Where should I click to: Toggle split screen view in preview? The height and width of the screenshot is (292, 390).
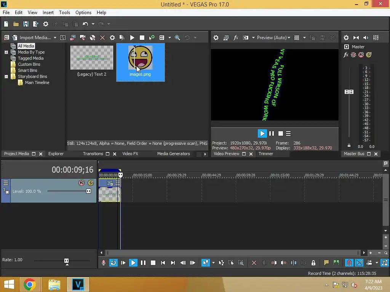click(x=246, y=38)
